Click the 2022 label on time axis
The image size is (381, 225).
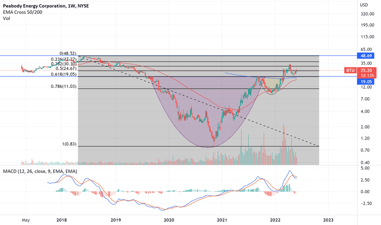(x=275, y=220)
